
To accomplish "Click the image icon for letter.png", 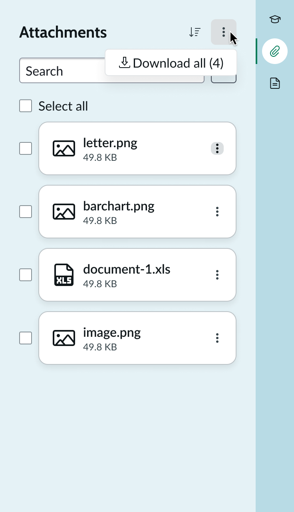I will [64, 148].
